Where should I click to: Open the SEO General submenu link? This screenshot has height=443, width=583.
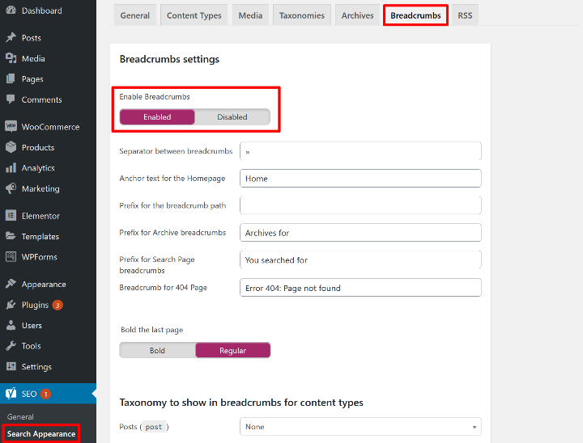coord(21,417)
